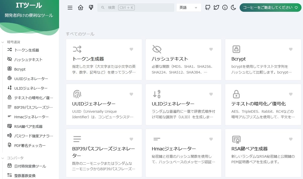Toggle dark mode with the moon icon
Screen dimensions: 303x179
[233, 8]
